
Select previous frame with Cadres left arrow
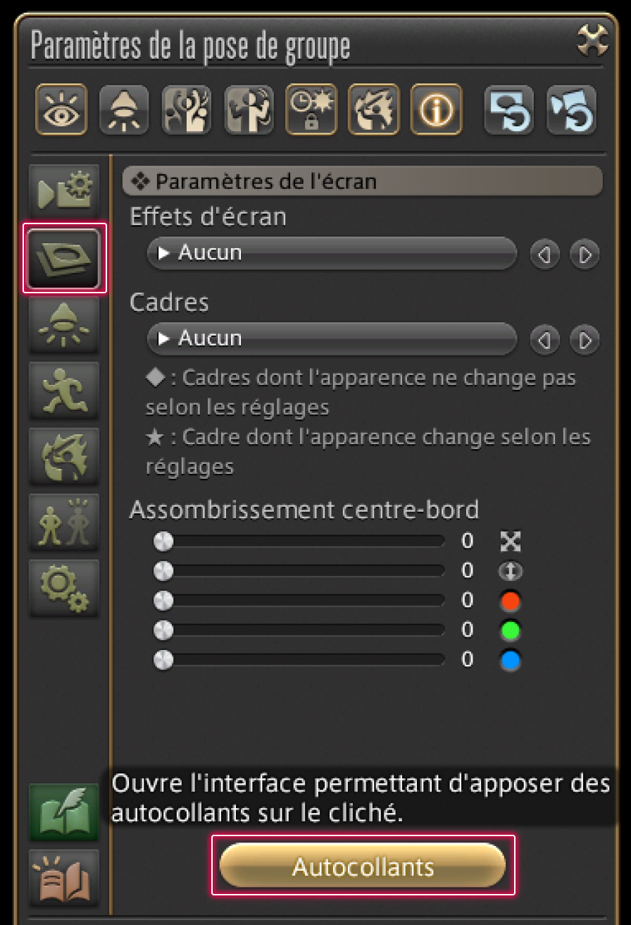(x=544, y=340)
